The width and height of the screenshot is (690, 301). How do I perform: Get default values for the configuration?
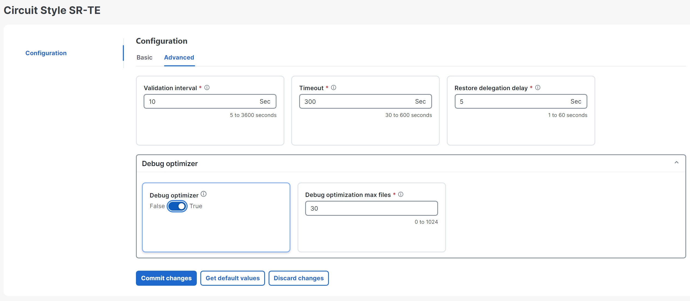pos(232,278)
